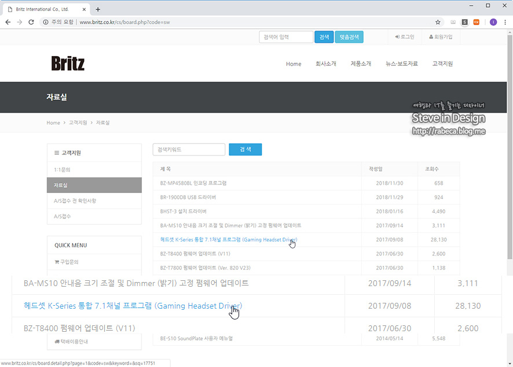Open site info warning icon
513x367 pixels.
click(x=46, y=22)
